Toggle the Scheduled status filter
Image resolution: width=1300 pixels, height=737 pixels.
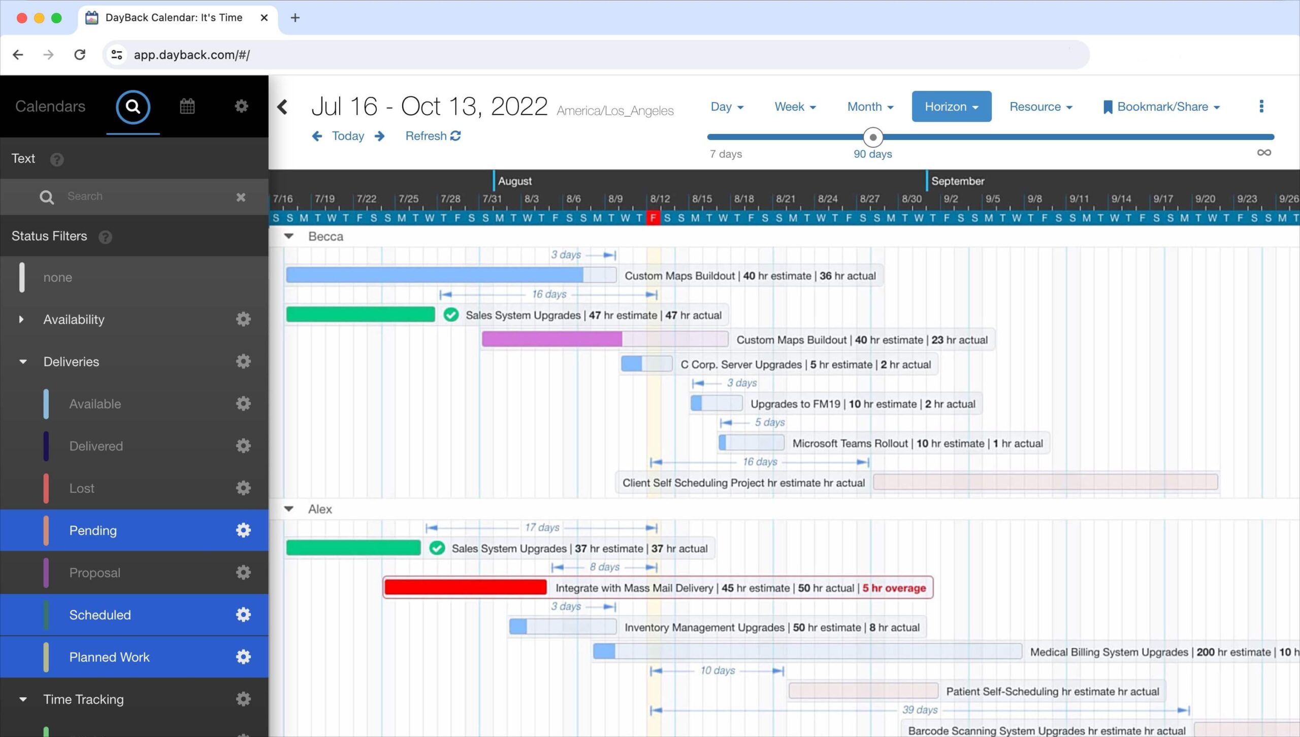[100, 615]
